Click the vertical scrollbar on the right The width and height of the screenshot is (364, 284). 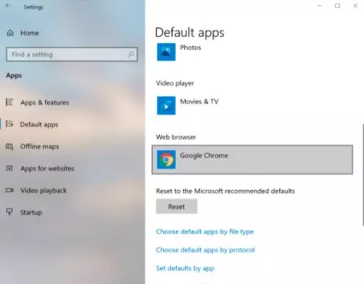tap(362, 175)
